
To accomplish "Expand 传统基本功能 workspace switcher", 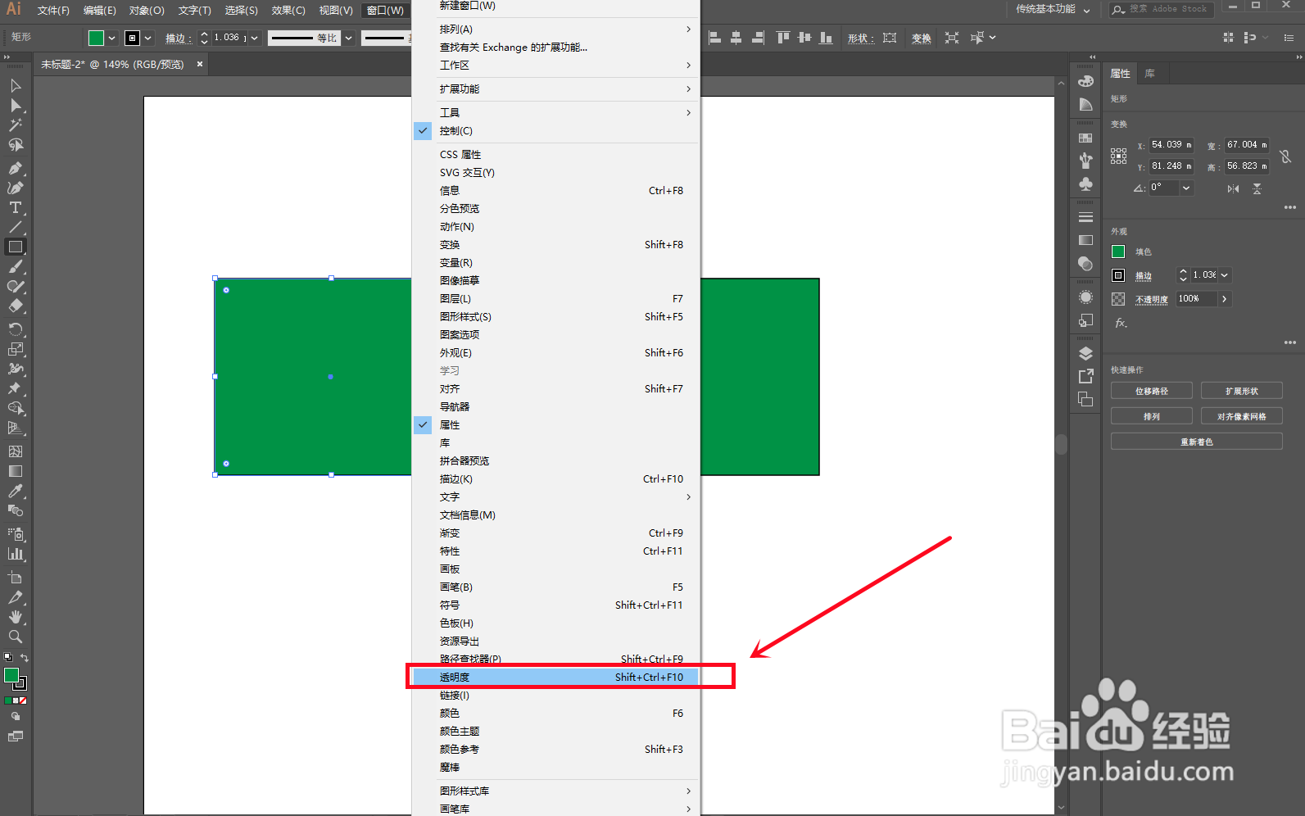I will click(1054, 9).
